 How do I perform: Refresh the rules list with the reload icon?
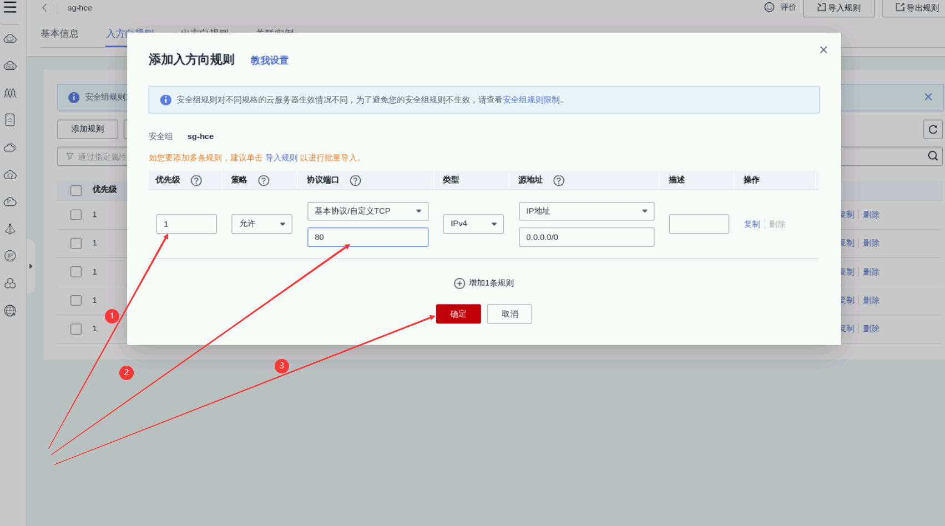pyautogui.click(x=933, y=129)
